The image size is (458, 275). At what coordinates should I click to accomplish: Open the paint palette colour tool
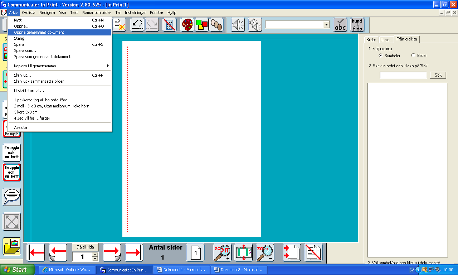point(187,25)
